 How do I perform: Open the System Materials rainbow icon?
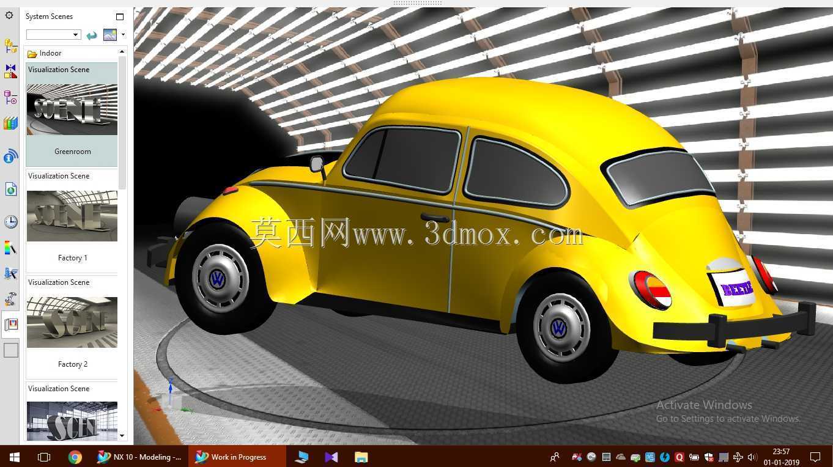pyautogui.click(x=10, y=248)
